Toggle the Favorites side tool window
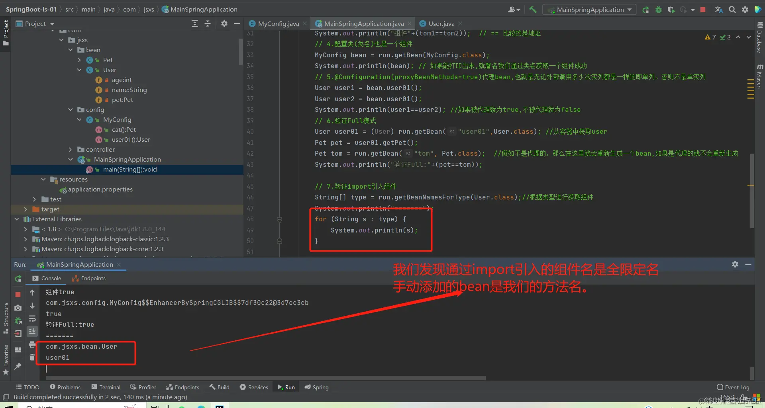 click(6, 359)
